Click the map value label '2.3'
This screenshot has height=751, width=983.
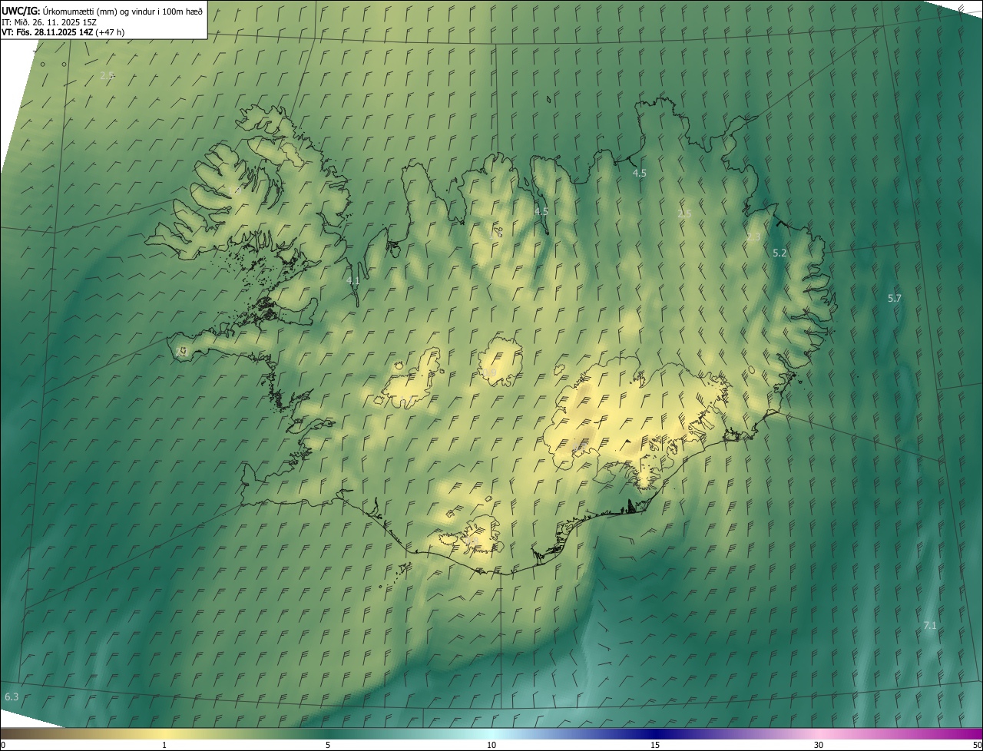(x=753, y=237)
